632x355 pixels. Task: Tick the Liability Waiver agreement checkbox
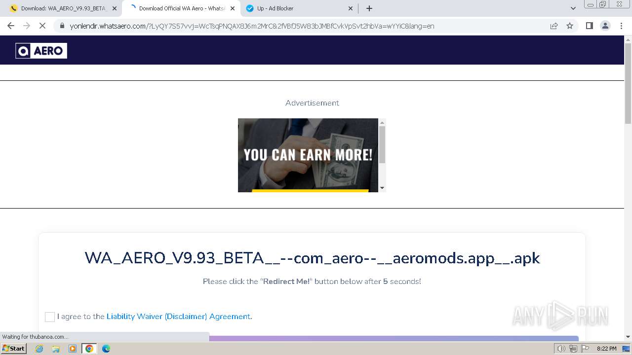pyautogui.click(x=49, y=317)
